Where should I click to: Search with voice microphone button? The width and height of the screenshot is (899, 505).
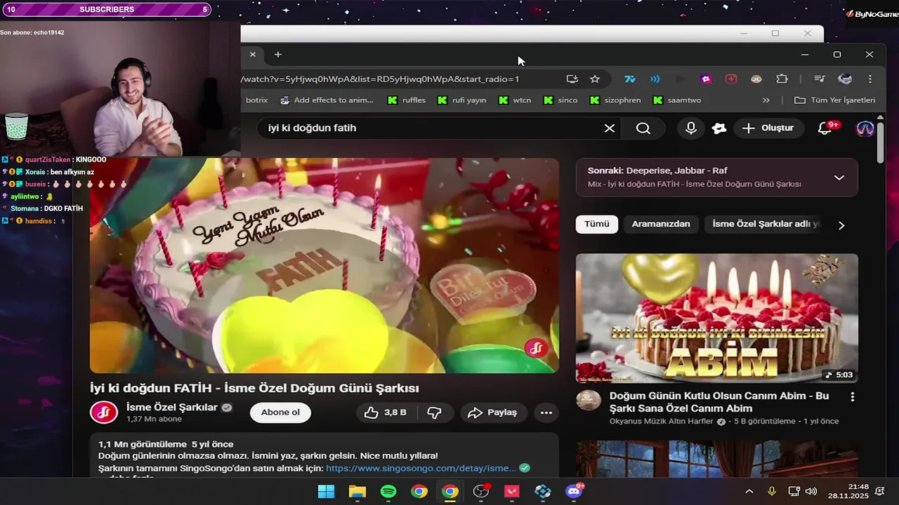(691, 128)
